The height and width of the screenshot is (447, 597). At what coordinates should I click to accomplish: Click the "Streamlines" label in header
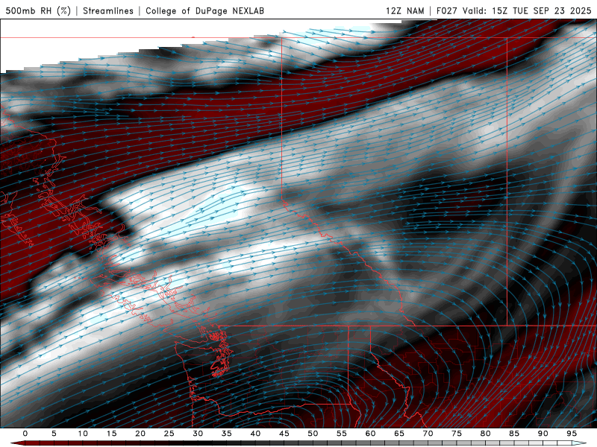tap(108, 10)
